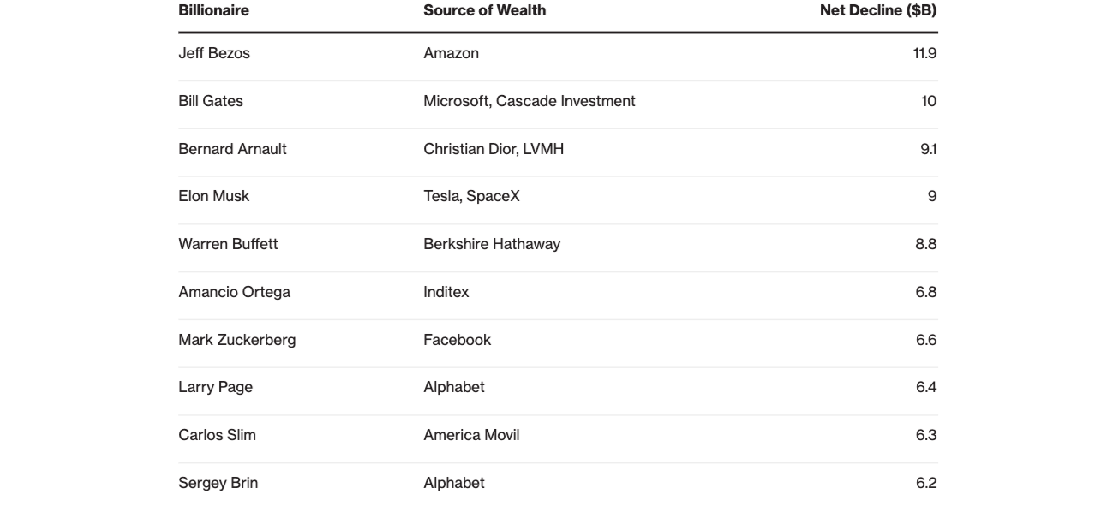Select the Bill Gates name cell

(x=211, y=101)
